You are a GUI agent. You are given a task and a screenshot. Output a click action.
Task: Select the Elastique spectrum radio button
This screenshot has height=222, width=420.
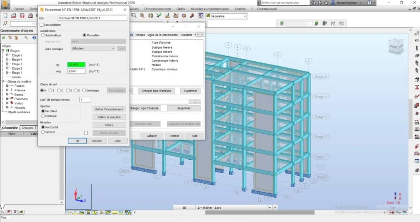coord(43,116)
